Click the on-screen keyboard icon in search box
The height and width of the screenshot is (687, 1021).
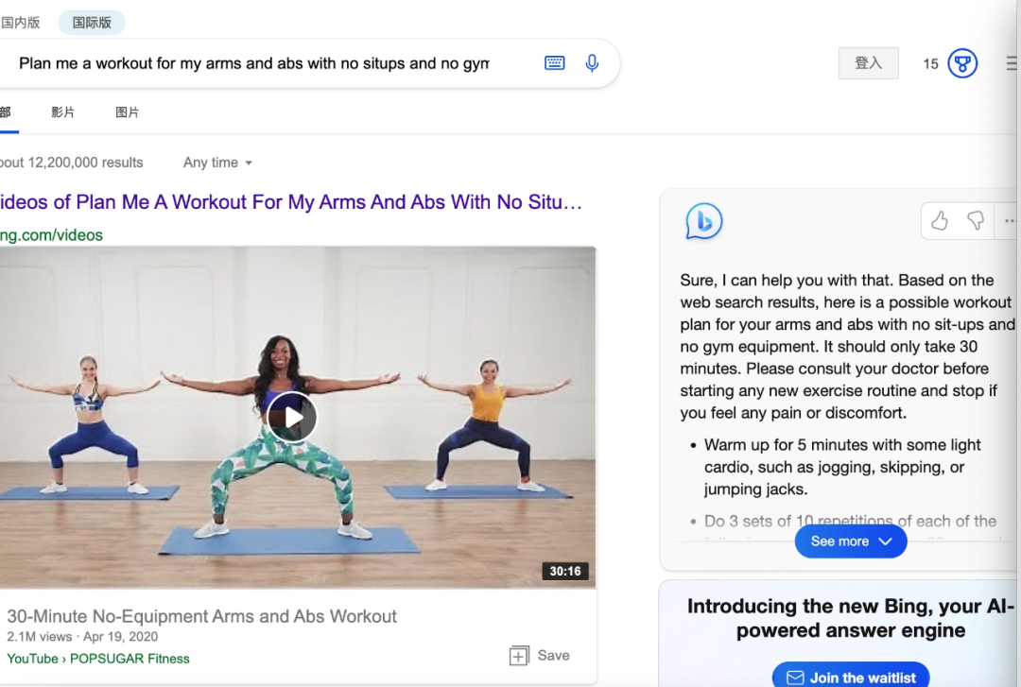[555, 63]
